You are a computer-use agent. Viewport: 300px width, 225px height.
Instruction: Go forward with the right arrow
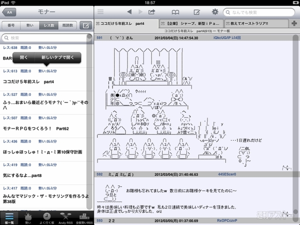[140, 12]
